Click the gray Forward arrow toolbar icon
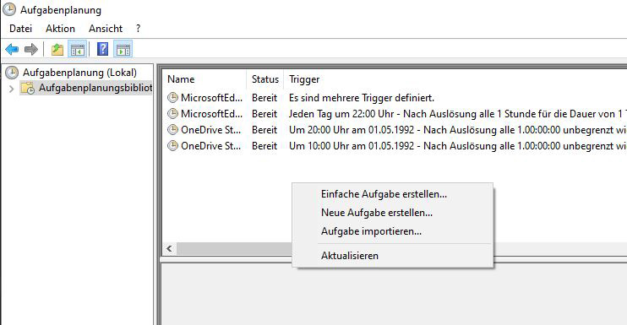Screen dimensions: 627x325 point(30,50)
